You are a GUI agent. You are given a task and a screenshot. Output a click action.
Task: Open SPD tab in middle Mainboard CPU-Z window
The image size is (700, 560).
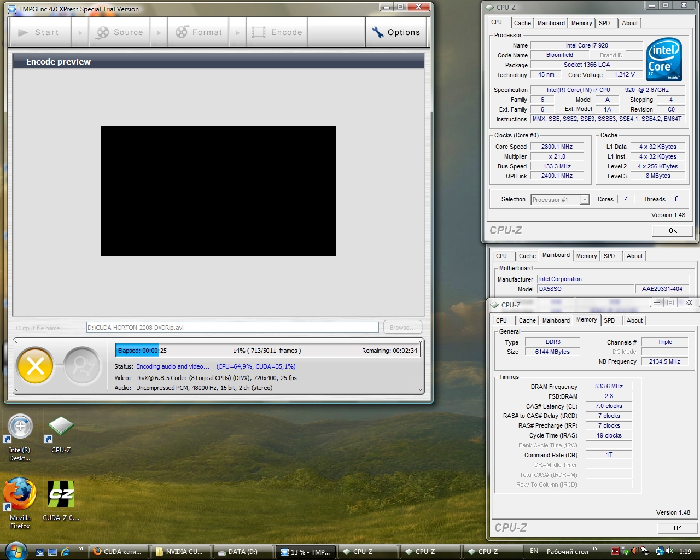(x=609, y=256)
